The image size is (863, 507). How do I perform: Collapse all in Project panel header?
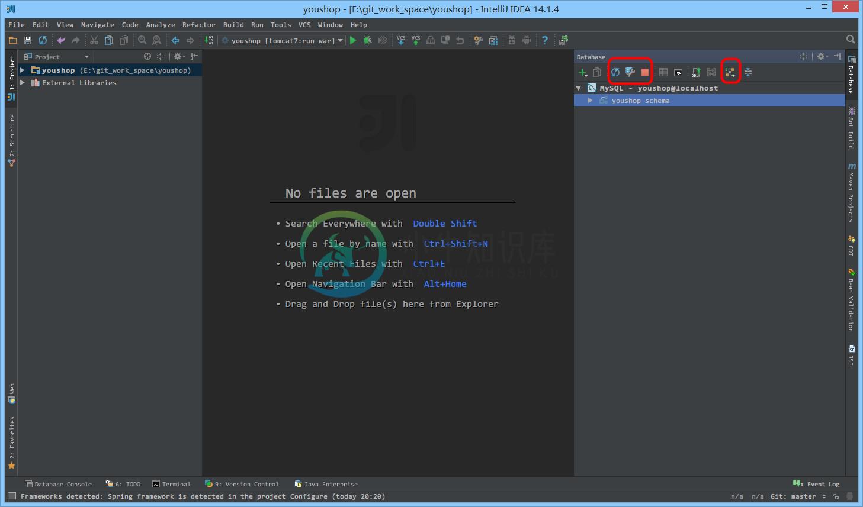click(x=160, y=56)
